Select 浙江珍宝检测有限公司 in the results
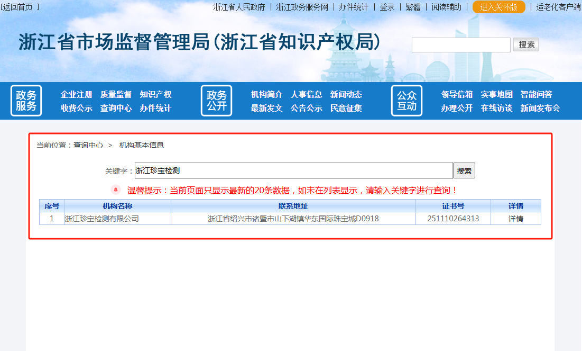Viewport: 582px width, 351px height. click(x=102, y=219)
